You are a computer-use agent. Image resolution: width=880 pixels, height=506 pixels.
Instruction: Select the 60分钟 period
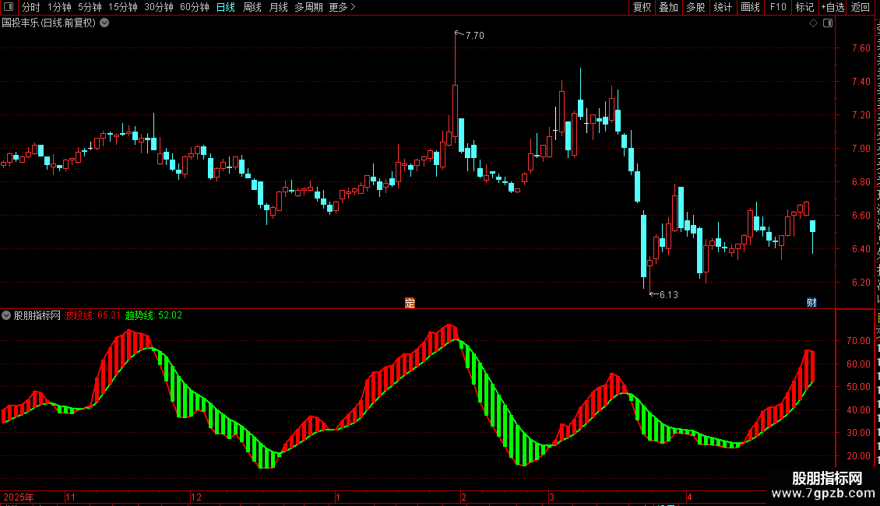click(x=195, y=7)
